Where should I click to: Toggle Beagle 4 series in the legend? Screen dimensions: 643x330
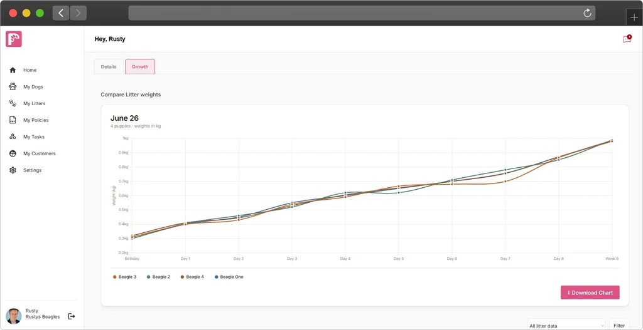tap(192, 277)
